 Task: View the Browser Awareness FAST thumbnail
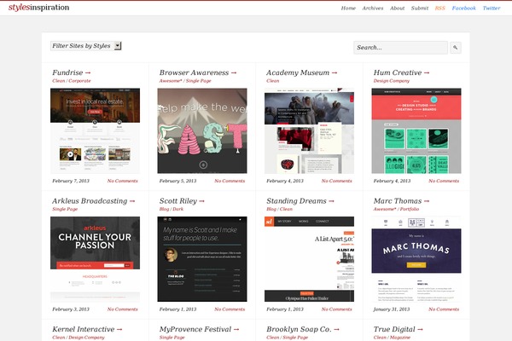coord(202,130)
